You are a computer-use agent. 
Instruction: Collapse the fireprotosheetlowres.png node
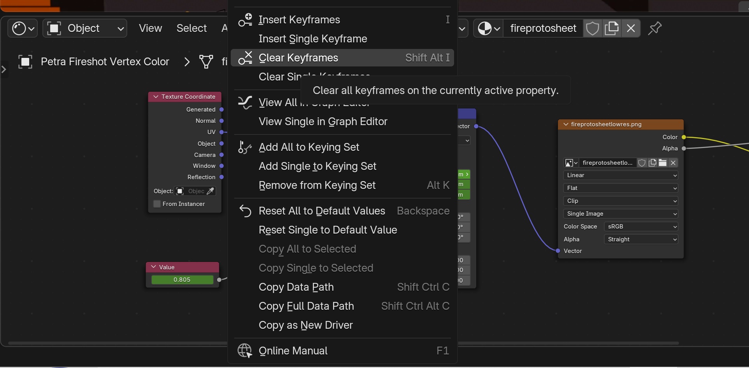tap(566, 124)
